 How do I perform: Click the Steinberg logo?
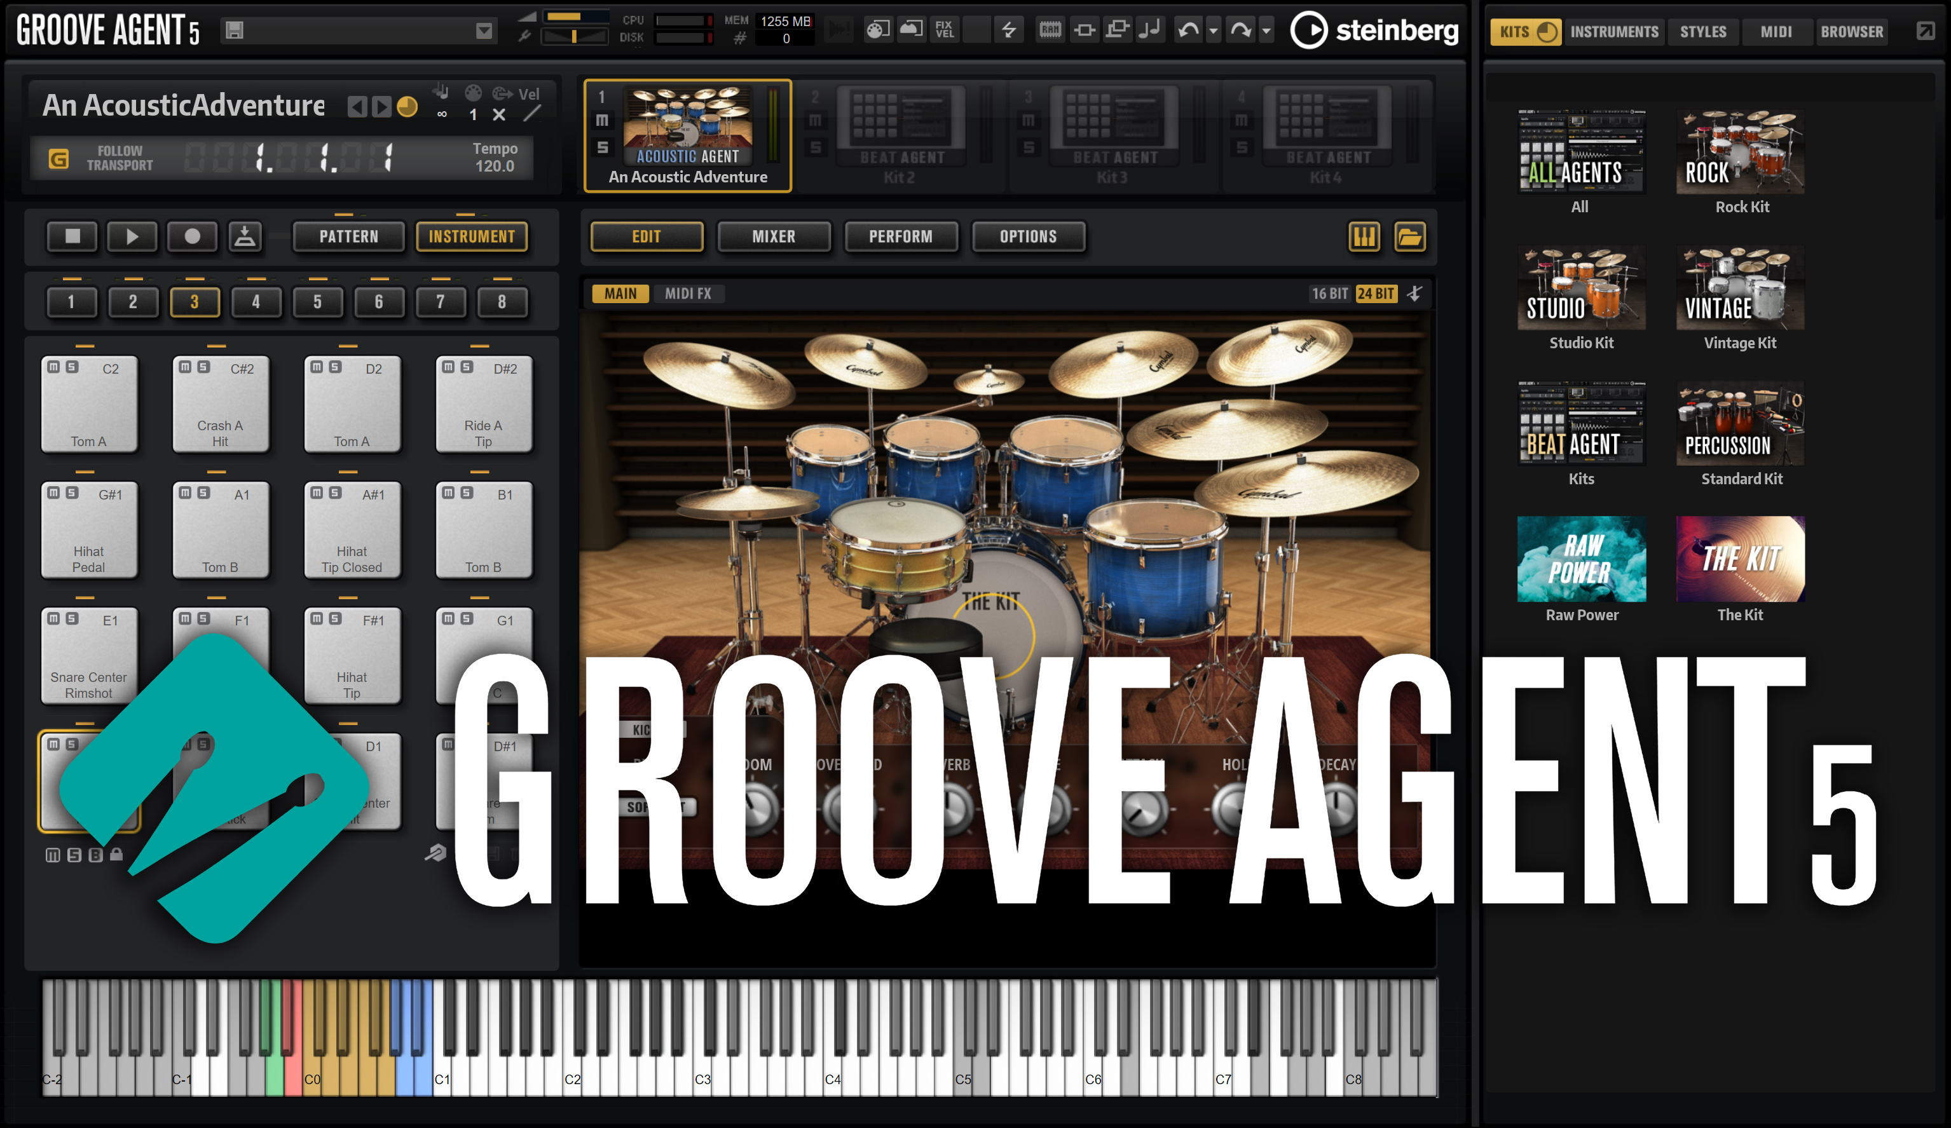pyautogui.click(x=1374, y=31)
